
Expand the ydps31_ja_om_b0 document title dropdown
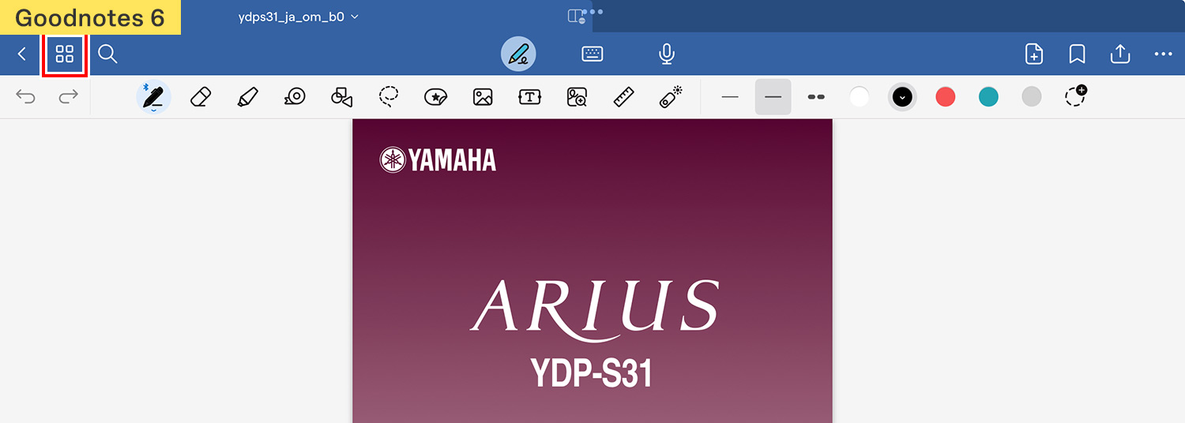299,17
